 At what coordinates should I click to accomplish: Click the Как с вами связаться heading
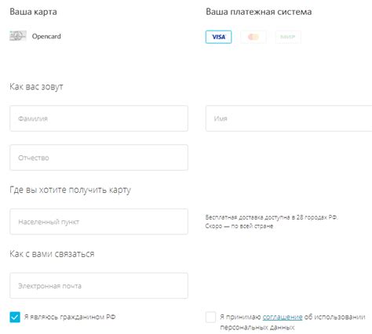tap(52, 254)
